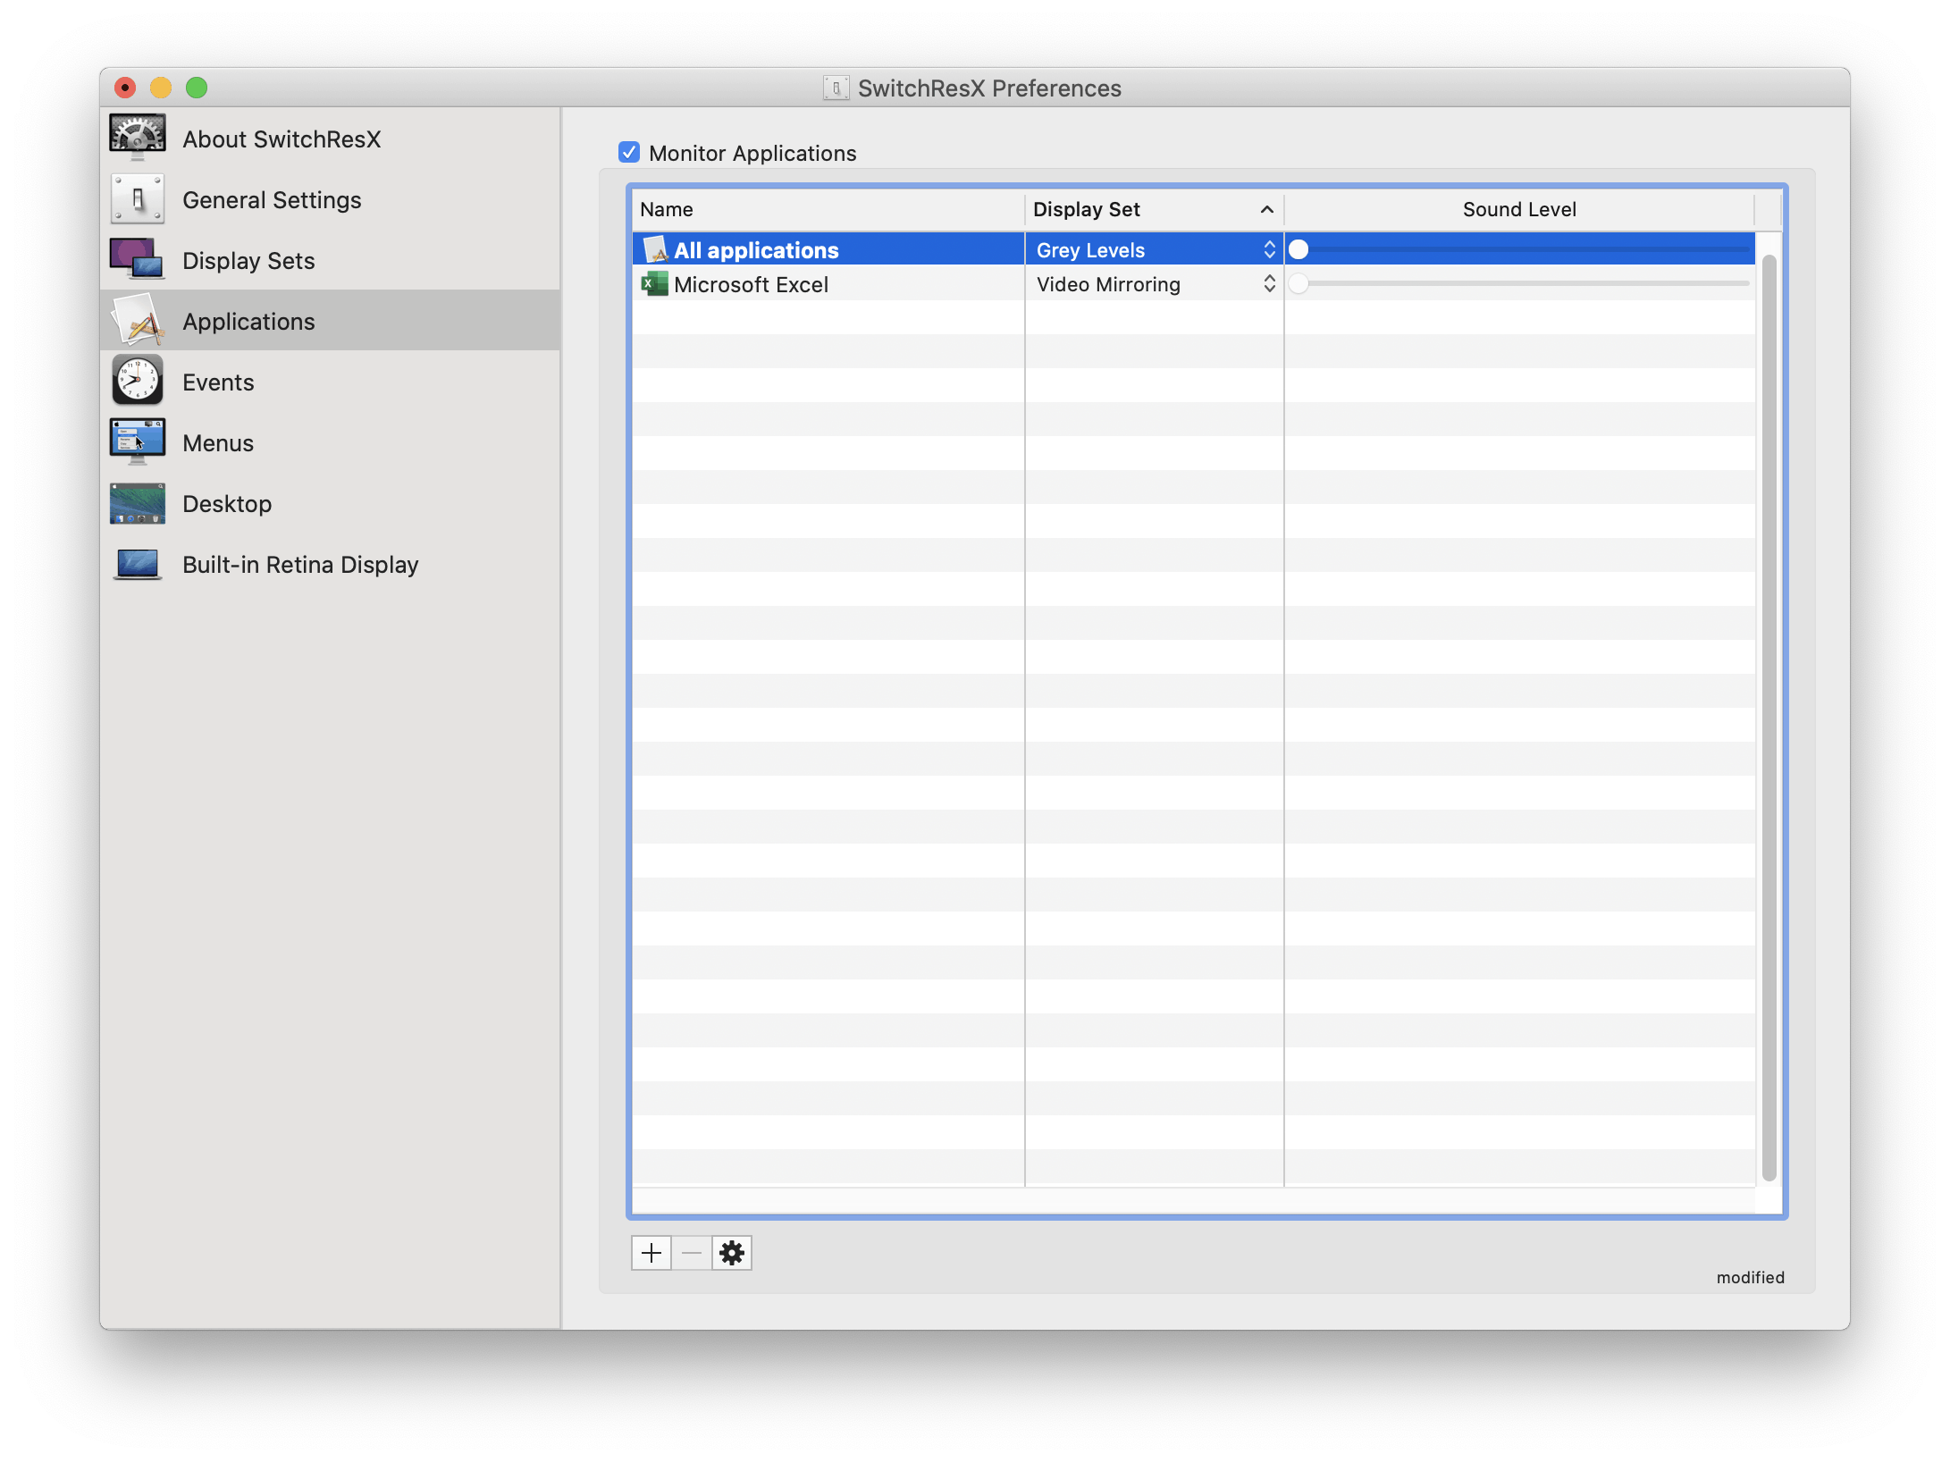Click the Events clock icon
Viewport: 1950px width, 1462px height.
point(137,381)
